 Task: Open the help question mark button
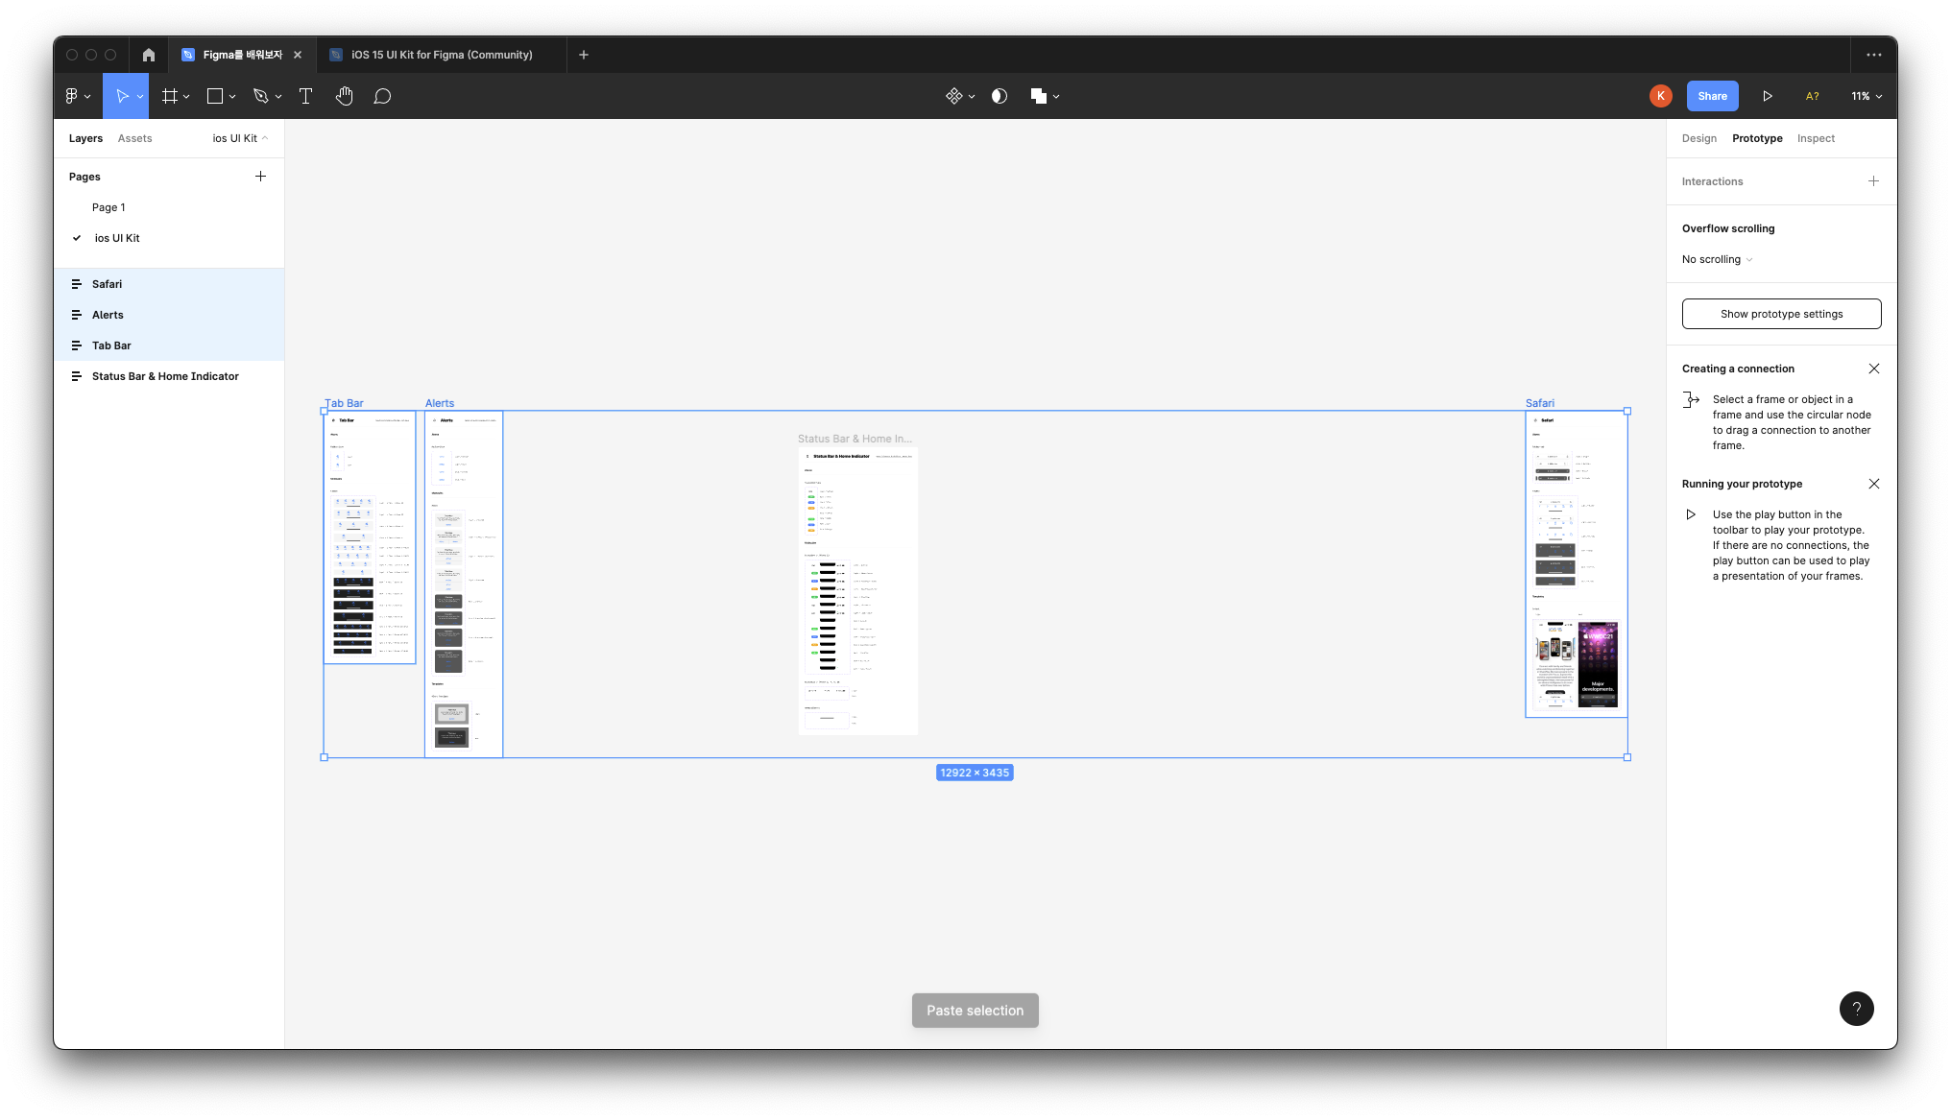[x=1856, y=1009]
